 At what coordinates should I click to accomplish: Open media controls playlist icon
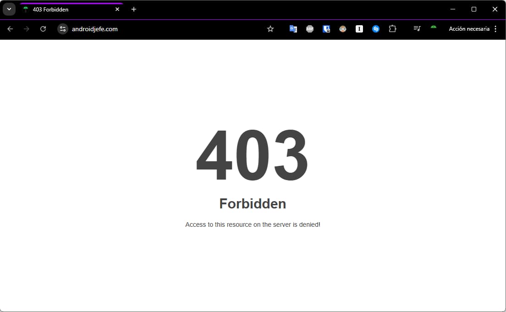point(417,29)
